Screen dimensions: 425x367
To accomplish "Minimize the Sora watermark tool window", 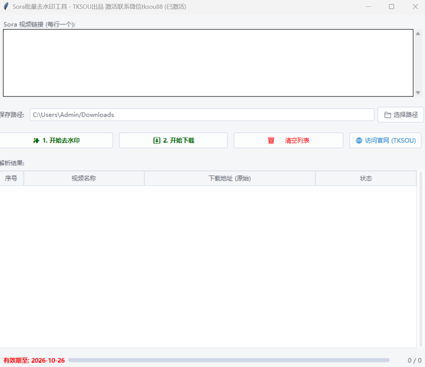I will pyautogui.click(x=368, y=7).
